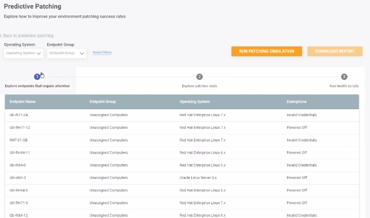
Task: Open the Operating System dropdown
Action: (24, 53)
